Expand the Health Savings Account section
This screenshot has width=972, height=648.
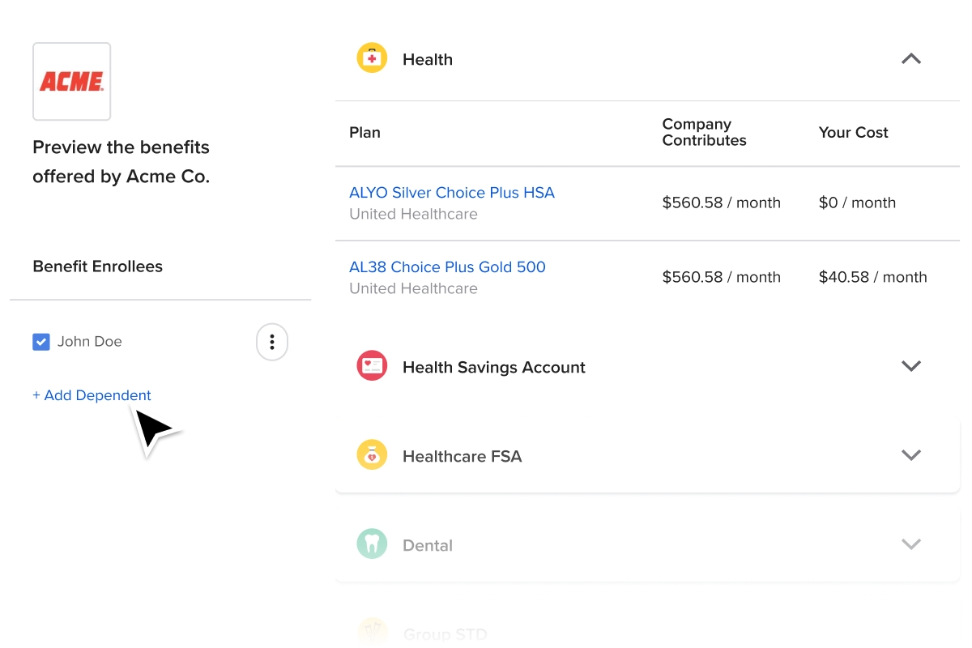pos(910,366)
